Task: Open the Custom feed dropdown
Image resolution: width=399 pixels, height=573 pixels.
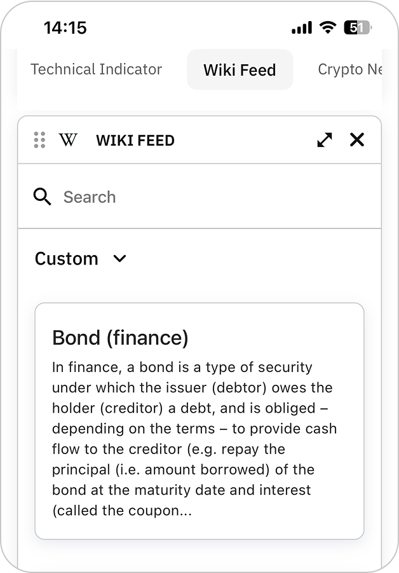Action: tap(67, 259)
